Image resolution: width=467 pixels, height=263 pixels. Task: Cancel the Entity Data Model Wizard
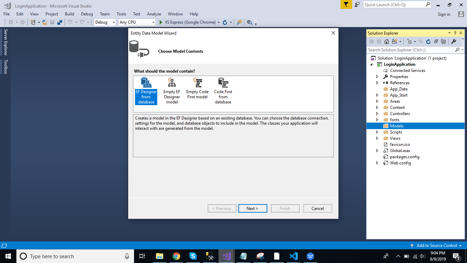click(x=318, y=208)
